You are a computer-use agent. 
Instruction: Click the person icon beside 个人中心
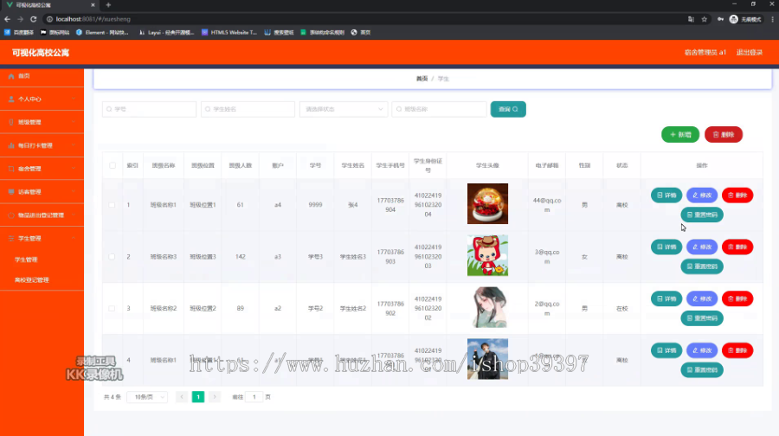(11, 99)
